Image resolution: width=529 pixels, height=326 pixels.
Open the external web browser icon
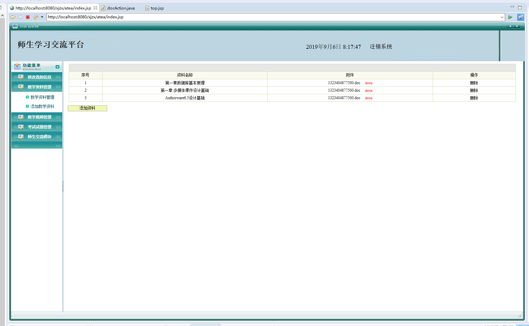(x=520, y=17)
